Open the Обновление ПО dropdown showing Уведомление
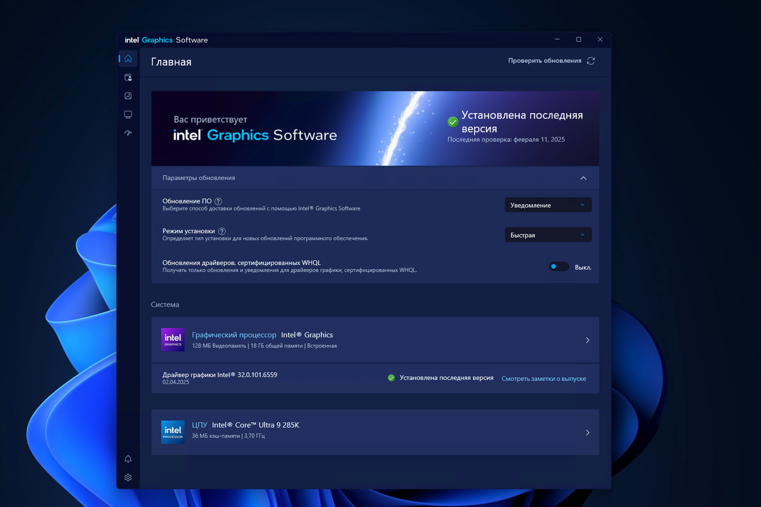Screen dimensions: 761x507 pos(548,205)
